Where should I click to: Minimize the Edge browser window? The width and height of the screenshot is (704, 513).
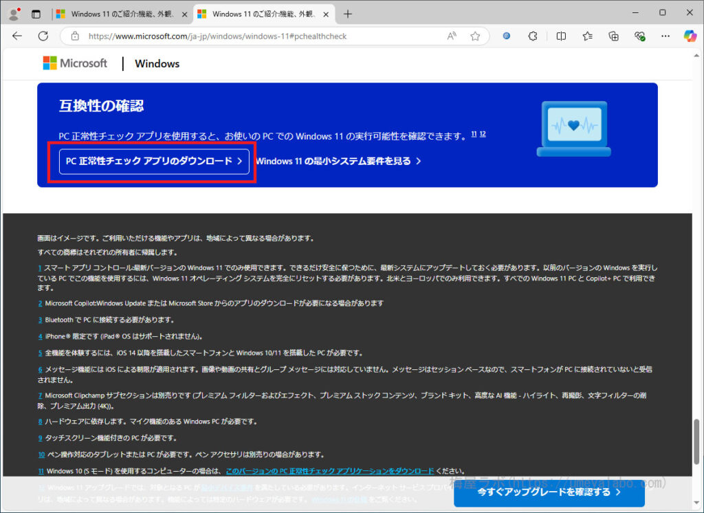click(635, 13)
